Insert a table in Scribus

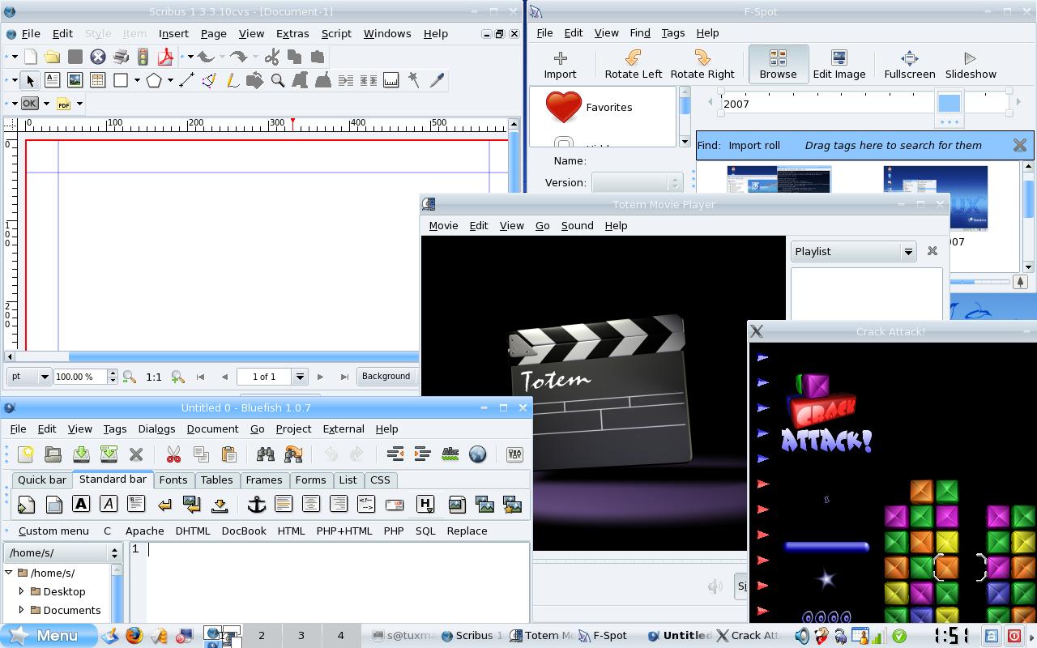click(x=97, y=80)
